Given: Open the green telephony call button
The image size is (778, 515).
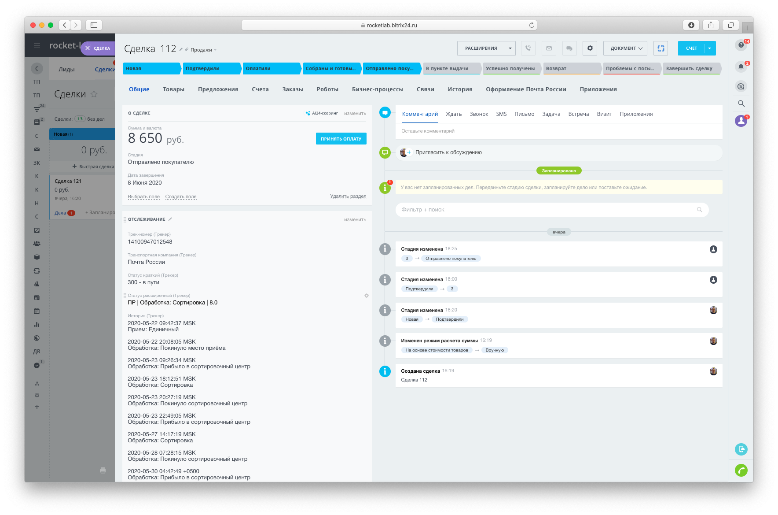Looking at the screenshot, I should (x=741, y=471).
